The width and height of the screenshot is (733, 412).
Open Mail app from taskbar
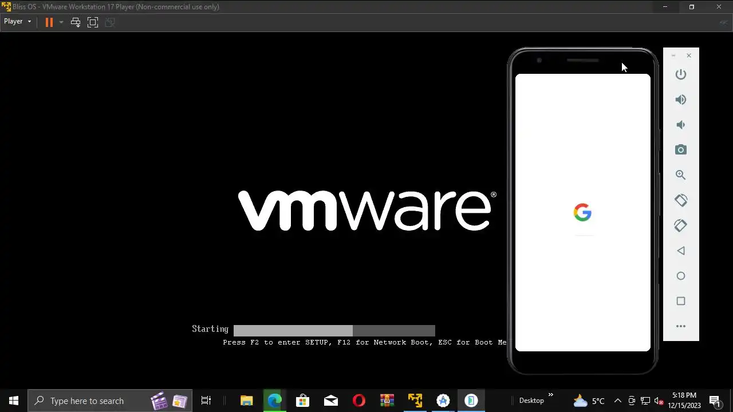(x=330, y=401)
